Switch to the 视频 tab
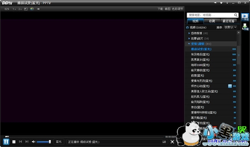The width and height of the screenshot is (250, 147). (x=195, y=21)
